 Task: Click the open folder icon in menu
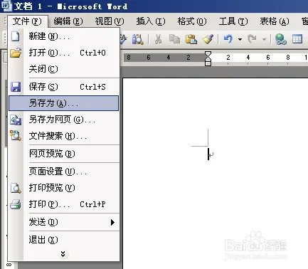pyautogui.click(x=16, y=53)
